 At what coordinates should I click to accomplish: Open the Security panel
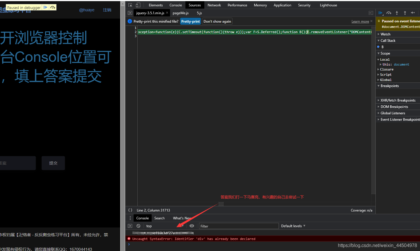pyautogui.click(x=304, y=5)
